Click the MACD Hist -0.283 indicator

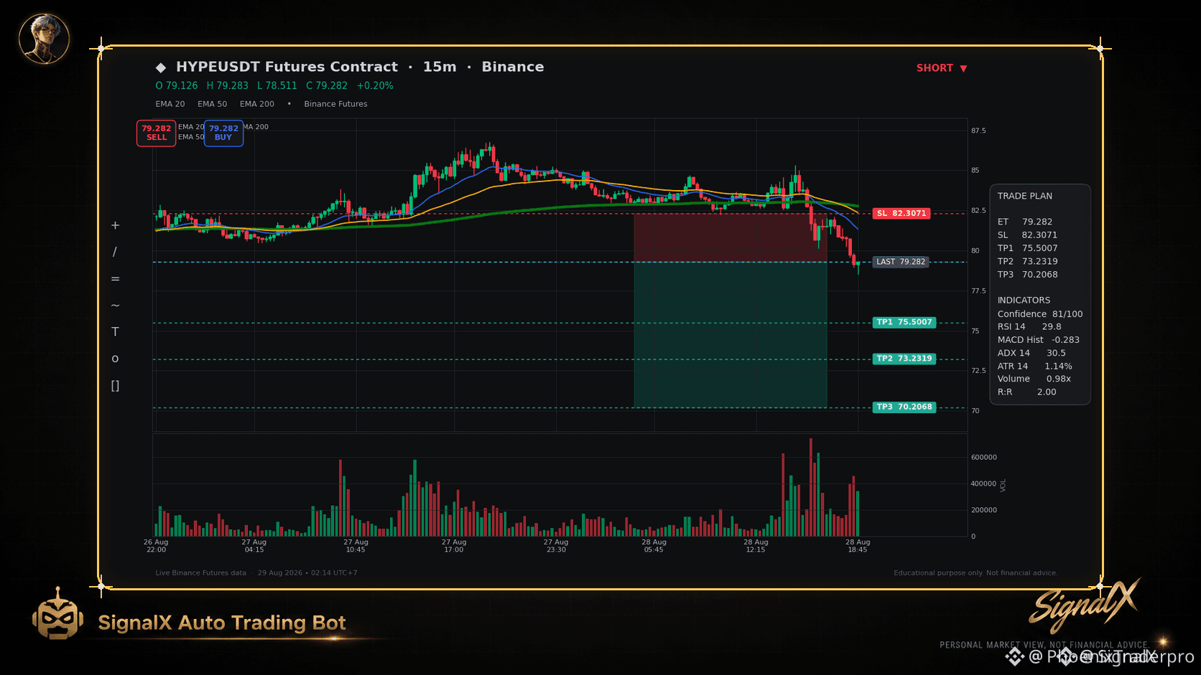1039,340
